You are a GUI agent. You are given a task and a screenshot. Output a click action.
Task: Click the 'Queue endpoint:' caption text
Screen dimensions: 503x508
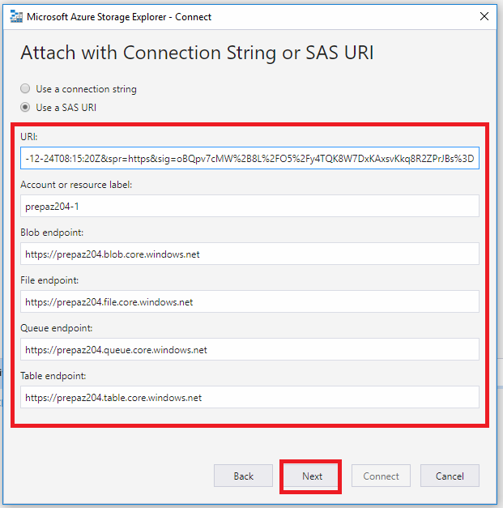click(58, 328)
